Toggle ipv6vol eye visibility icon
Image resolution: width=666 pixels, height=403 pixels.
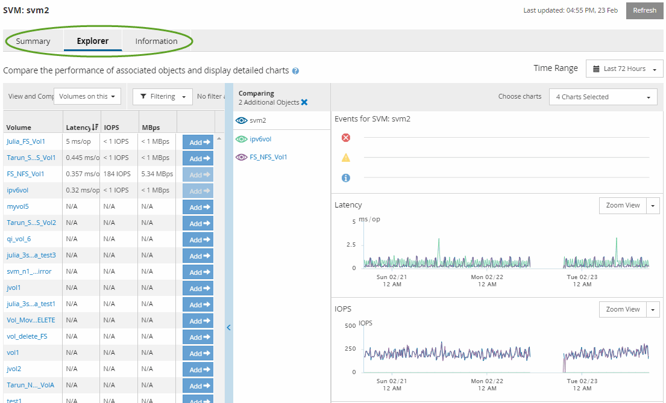click(241, 139)
